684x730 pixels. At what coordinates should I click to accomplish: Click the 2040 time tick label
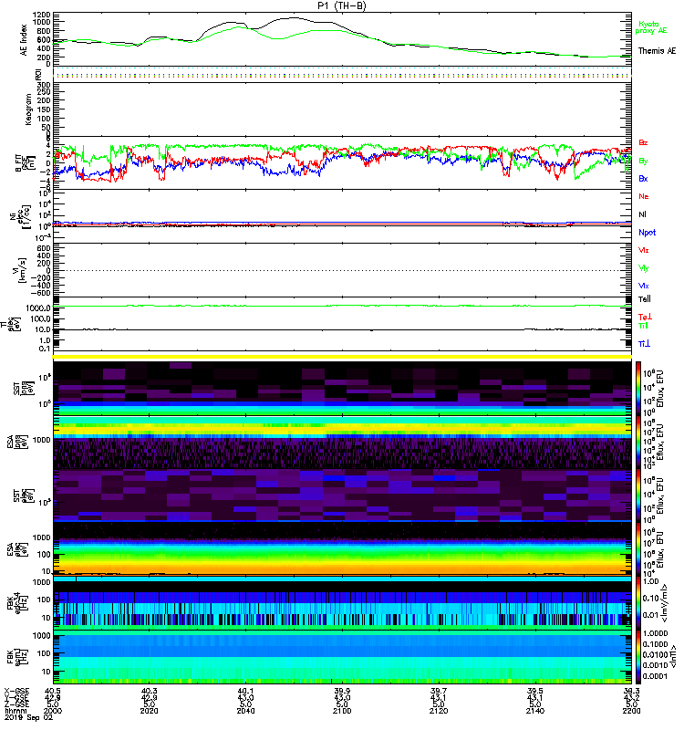tap(245, 711)
